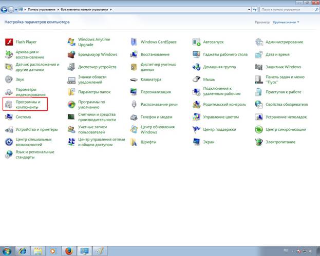Click Все элементы панели управления breadcrumb

click(84, 10)
